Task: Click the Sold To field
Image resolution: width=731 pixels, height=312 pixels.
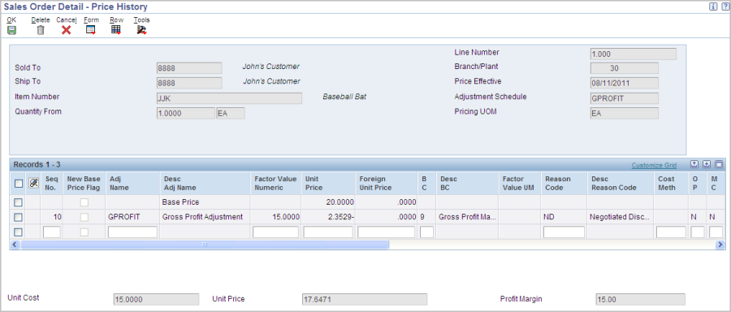Action: click(x=189, y=68)
